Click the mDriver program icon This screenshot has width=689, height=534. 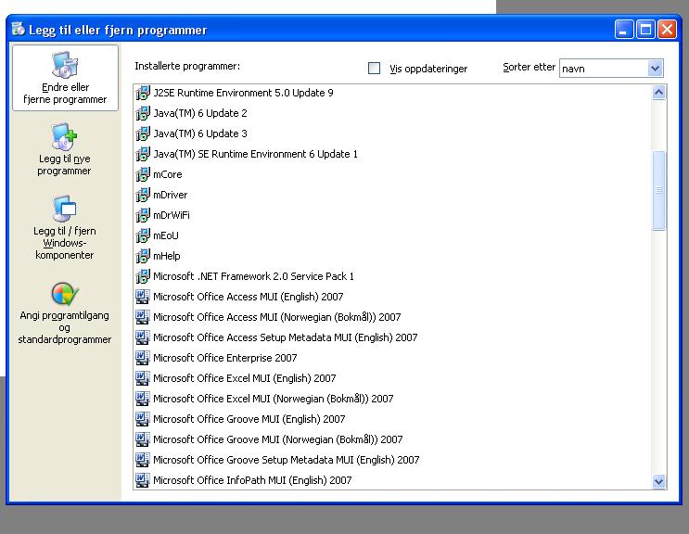point(143,195)
